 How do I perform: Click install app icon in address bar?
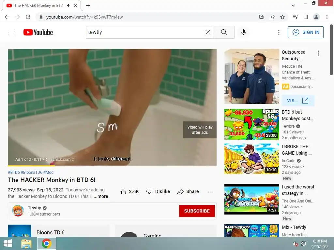coord(261,17)
